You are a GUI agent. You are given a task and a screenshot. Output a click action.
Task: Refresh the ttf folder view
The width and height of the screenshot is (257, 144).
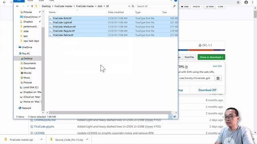tap(133, 6)
